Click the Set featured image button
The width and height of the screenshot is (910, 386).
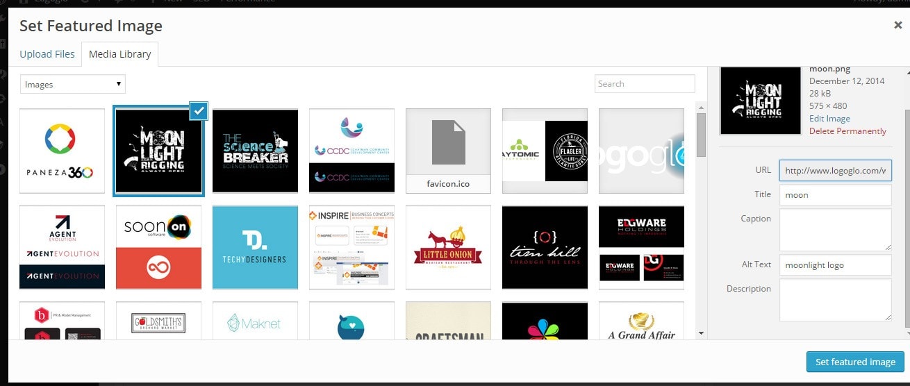[x=855, y=362]
